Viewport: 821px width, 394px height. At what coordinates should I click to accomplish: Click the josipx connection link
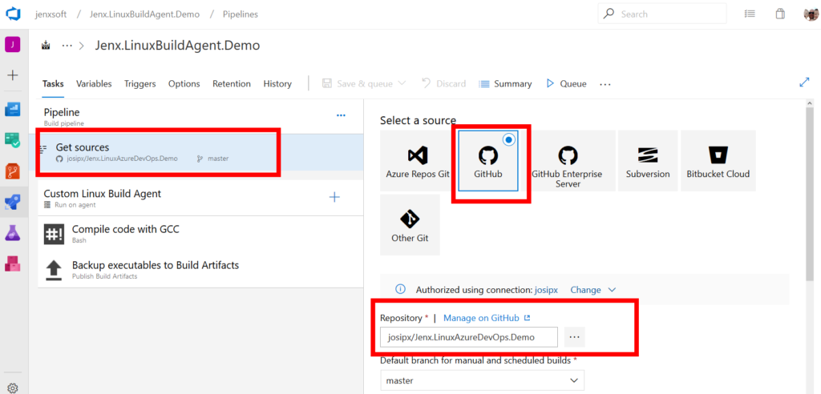(546, 289)
